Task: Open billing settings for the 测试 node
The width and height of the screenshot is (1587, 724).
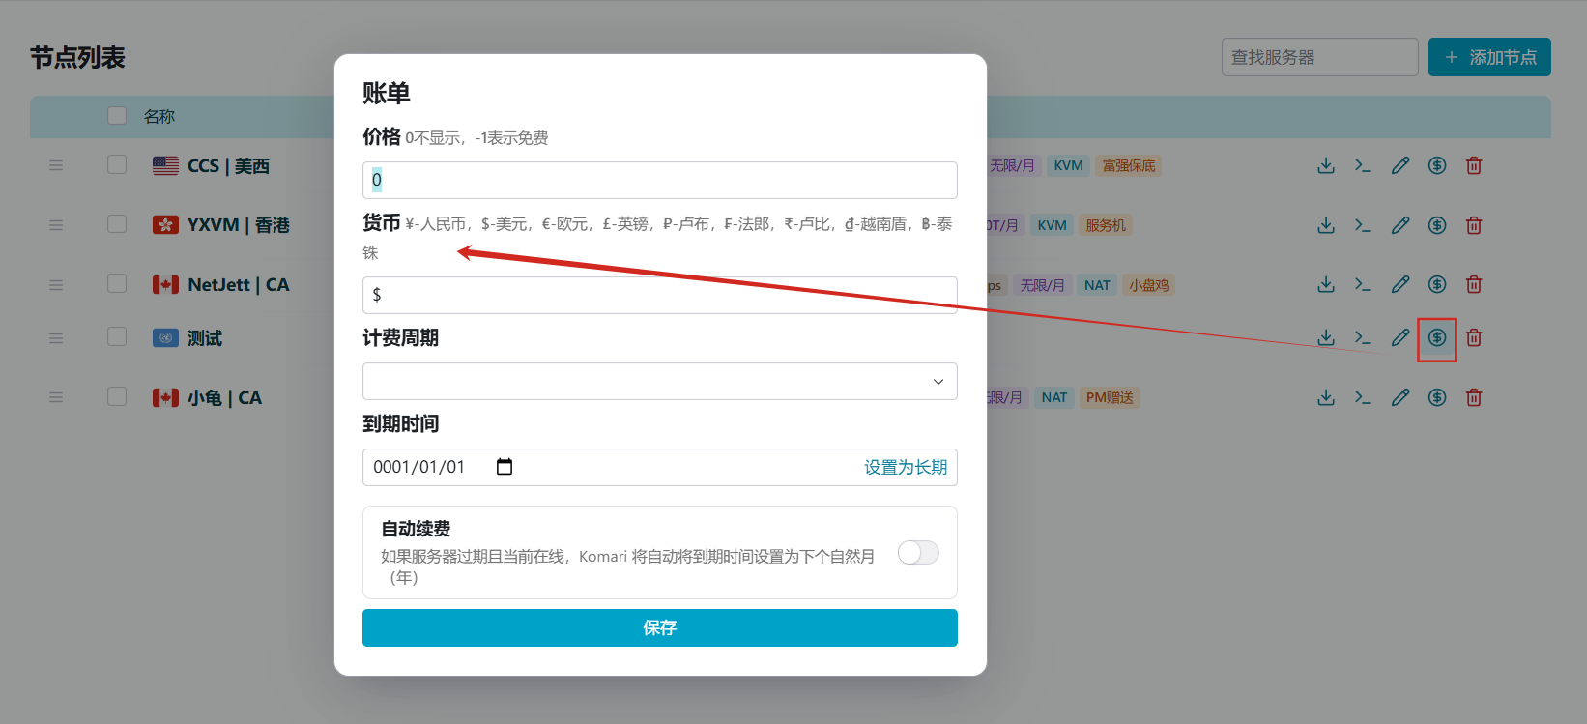Action: (x=1437, y=337)
